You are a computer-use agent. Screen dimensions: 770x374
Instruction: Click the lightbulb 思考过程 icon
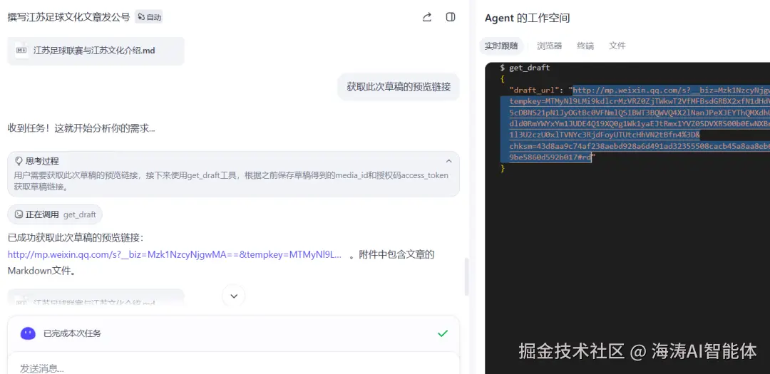(19, 161)
